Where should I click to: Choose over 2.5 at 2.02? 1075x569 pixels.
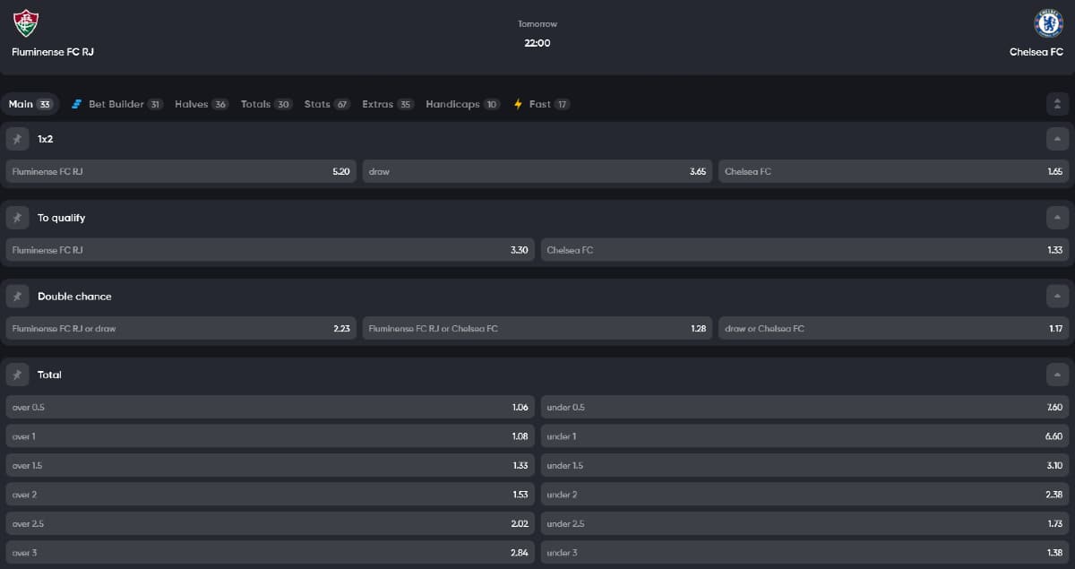(x=271, y=523)
